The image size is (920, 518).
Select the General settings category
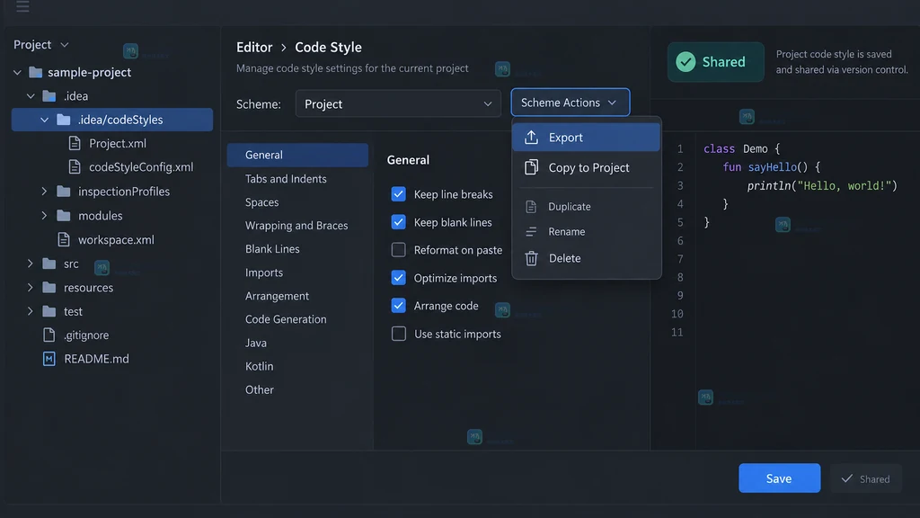tap(297, 155)
